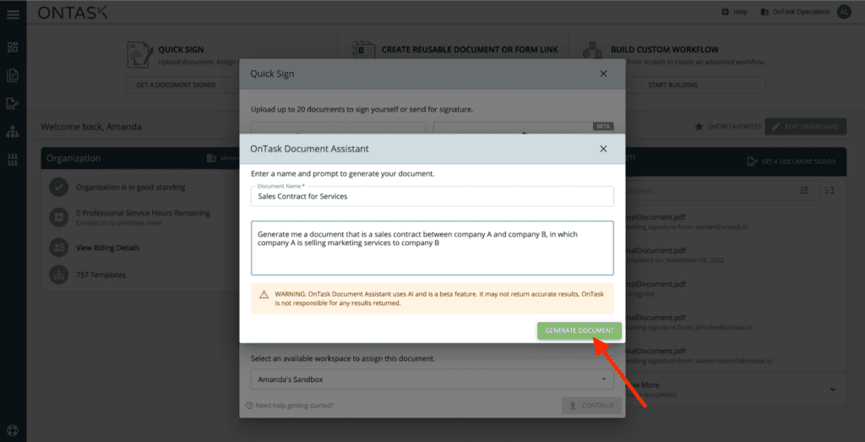Open the filter sliders icon in document search
This screenshot has height=442, width=865.
804,190
